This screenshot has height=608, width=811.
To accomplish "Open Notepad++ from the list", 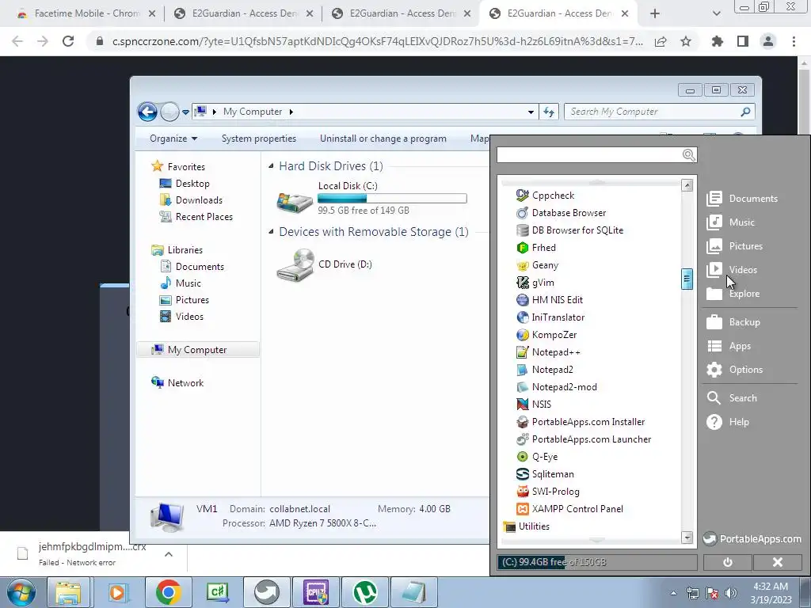I will click(548, 352).
